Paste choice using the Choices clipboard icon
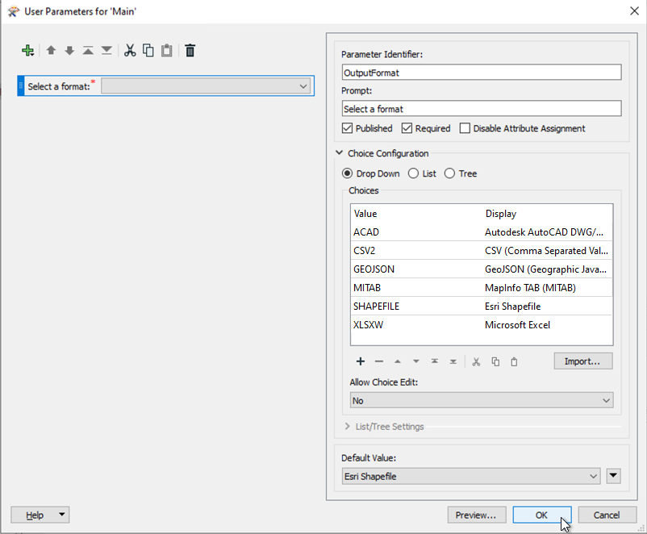The height and width of the screenshot is (534, 647). (514, 361)
